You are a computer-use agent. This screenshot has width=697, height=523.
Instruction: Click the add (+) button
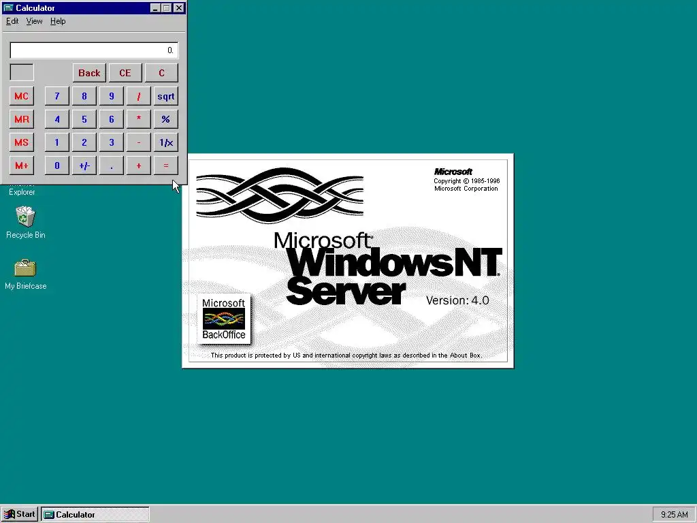coord(139,165)
